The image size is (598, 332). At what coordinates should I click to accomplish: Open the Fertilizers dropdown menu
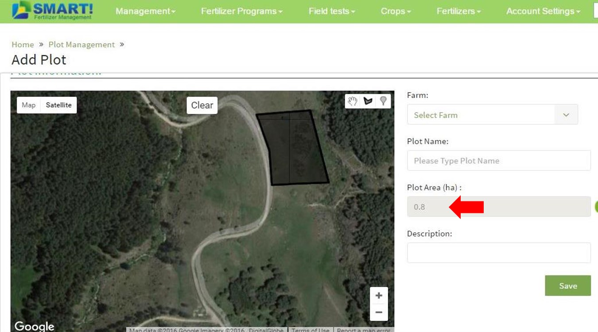tap(459, 11)
